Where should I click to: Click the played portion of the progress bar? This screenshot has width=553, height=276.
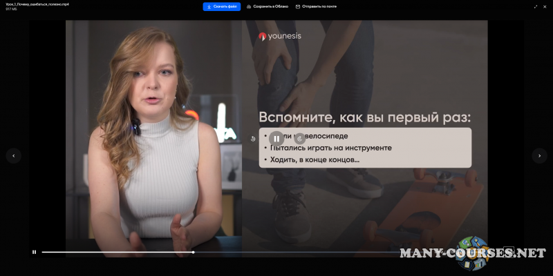(x=118, y=252)
